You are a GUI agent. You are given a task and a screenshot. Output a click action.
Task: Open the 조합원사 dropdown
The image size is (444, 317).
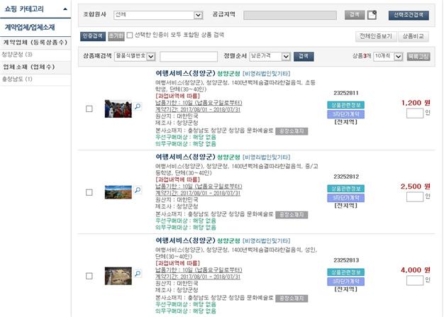click(x=158, y=15)
